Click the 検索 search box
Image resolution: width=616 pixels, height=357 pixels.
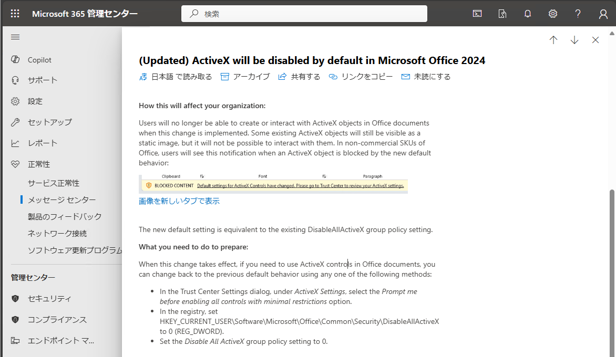pyautogui.click(x=304, y=14)
